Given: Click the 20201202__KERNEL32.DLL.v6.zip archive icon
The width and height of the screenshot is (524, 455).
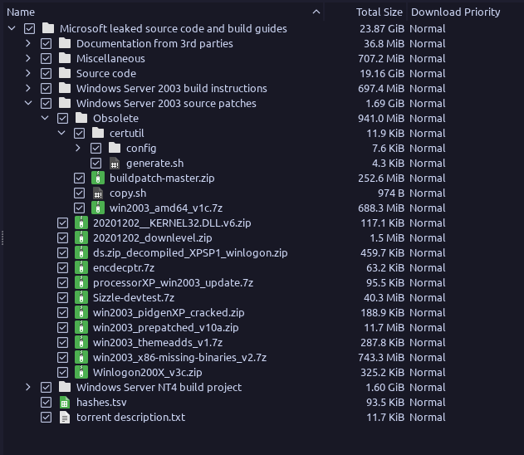Looking at the screenshot, I should tap(81, 223).
